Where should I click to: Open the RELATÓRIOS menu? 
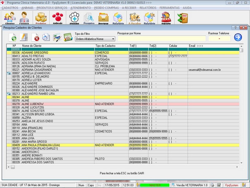click(148, 8)
